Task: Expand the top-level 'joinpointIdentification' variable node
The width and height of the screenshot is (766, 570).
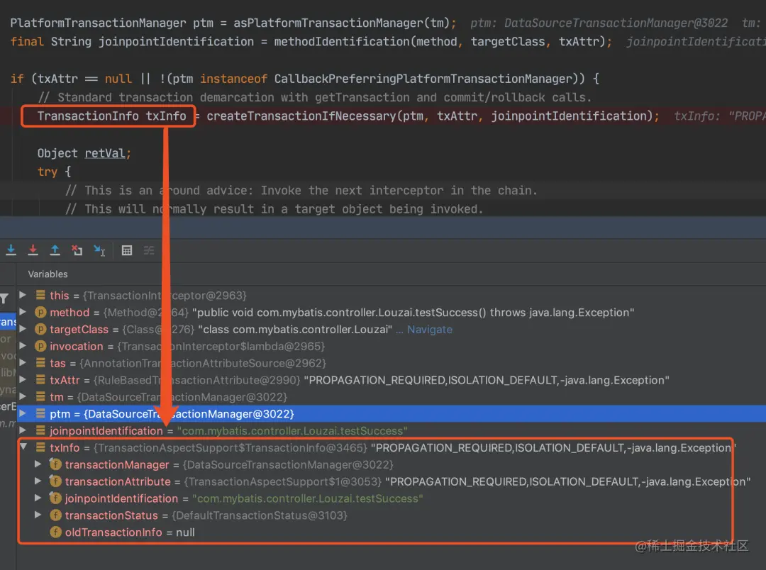Action: pos(23,430)
